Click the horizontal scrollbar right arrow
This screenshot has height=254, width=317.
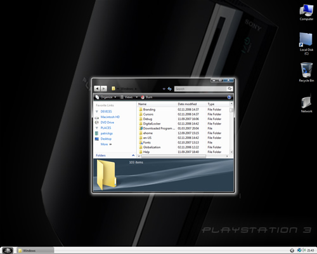tap(227, 156)
